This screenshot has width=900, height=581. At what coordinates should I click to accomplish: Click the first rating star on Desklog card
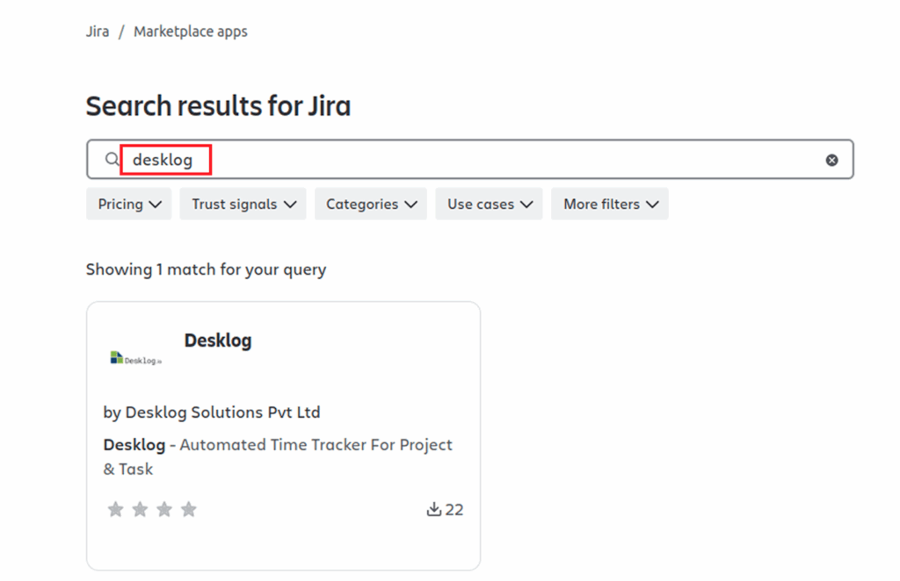115,510
